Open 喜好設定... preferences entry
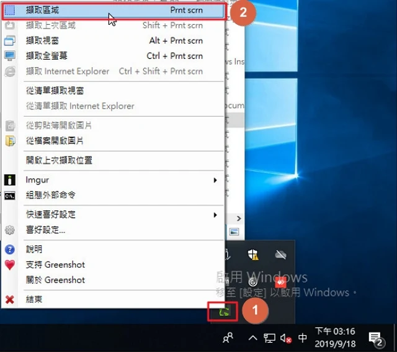The width and height of the screenshot is (397, 352). (x=113, y=230)
